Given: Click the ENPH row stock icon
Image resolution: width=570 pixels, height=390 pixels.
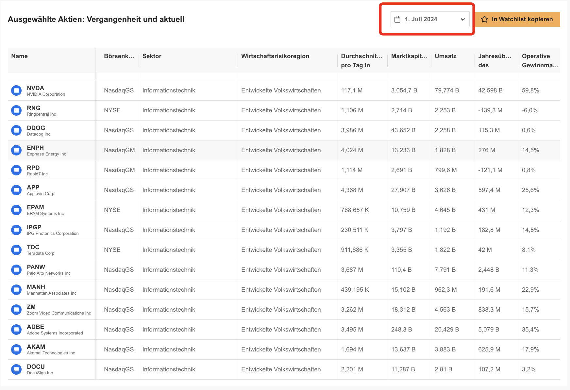Looking at the screenshot, I should tap(16, 150).
